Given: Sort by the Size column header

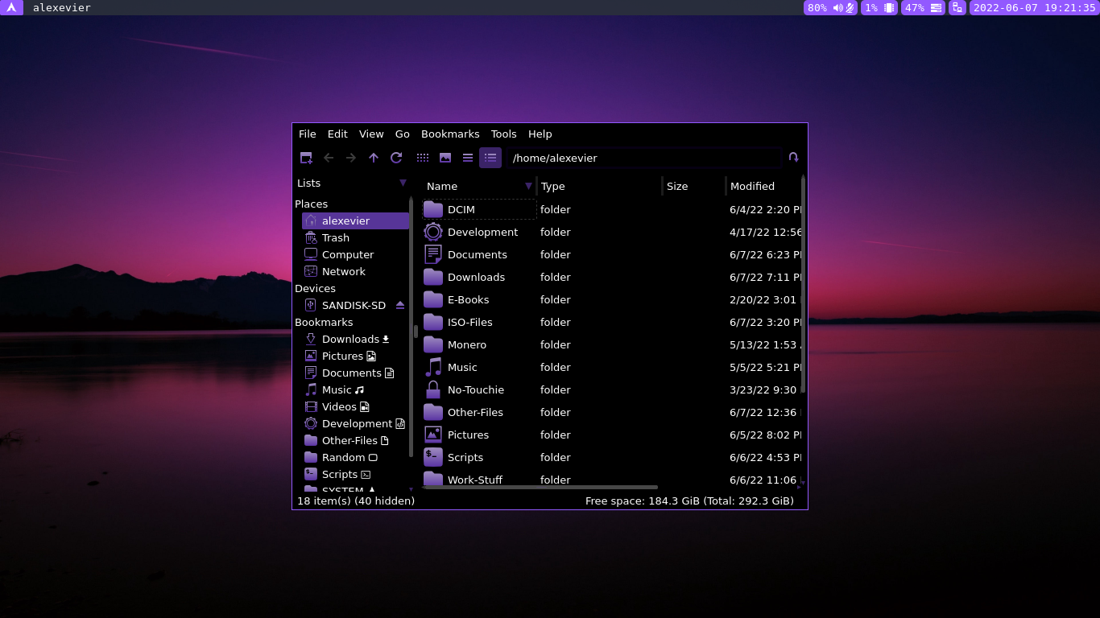Looking at the screenshot, I should 694,186.
